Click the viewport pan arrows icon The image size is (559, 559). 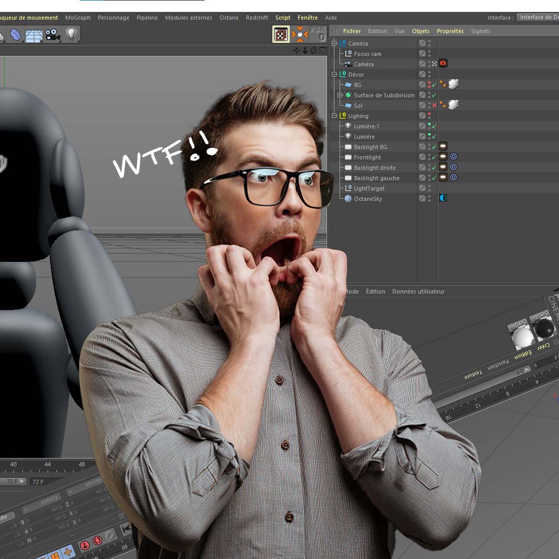click(x=296, y=51)
